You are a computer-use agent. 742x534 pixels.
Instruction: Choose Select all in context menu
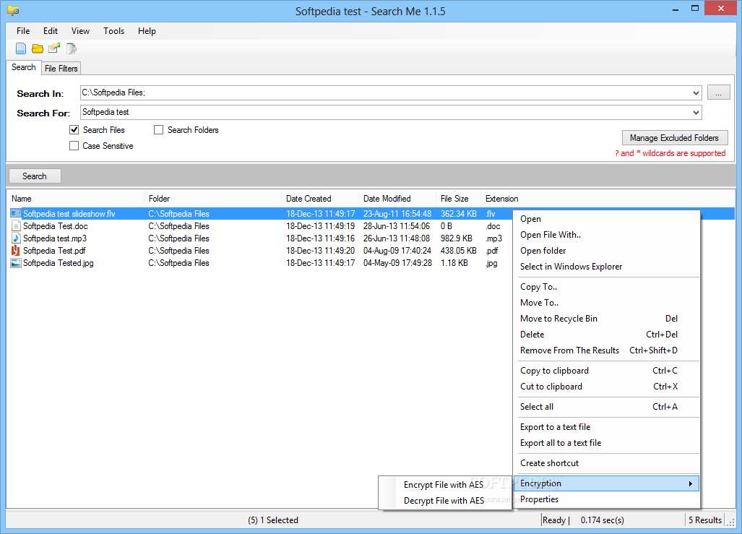click(x=606, y=407)
